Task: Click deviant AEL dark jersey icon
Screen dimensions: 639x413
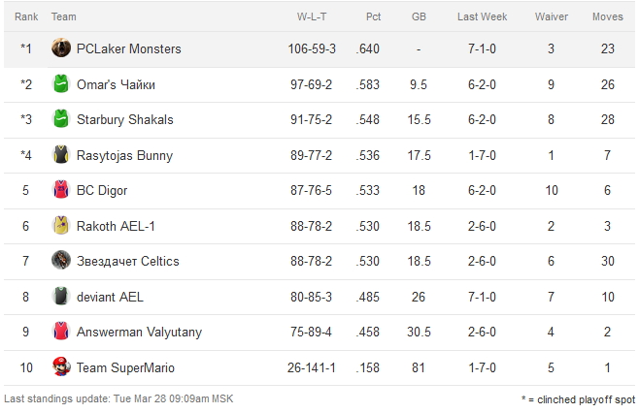Action: pos(60,297)
